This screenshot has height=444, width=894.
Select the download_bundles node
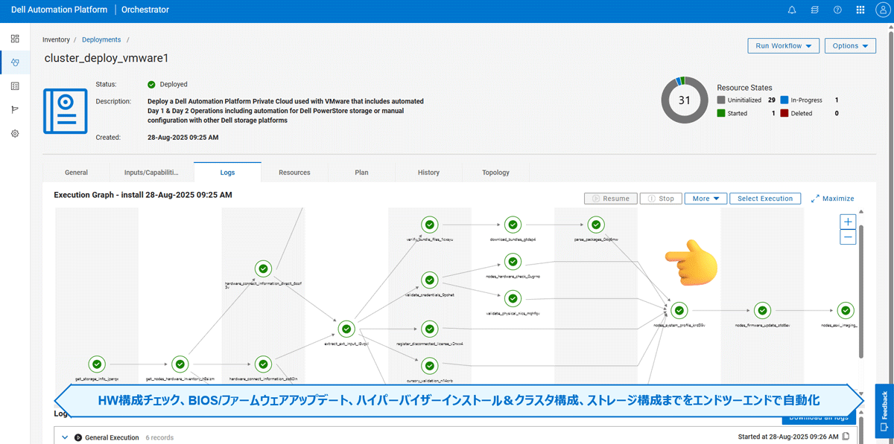click(x=513, y=225)
